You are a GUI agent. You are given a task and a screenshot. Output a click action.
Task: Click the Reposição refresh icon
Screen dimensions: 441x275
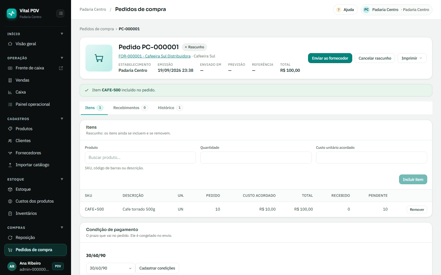click(x=10, y=238)
